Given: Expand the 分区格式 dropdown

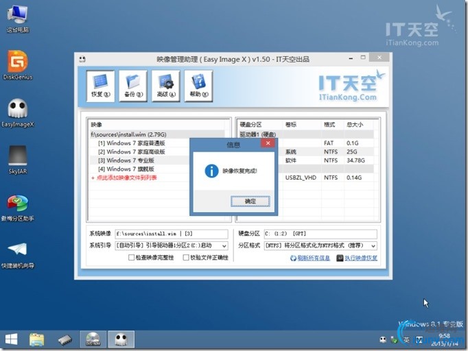Looking at the screenshot, I should point(373,245).
